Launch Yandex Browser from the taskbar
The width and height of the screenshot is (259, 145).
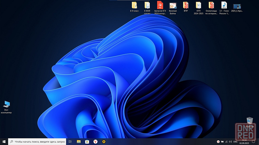[95, 142]
